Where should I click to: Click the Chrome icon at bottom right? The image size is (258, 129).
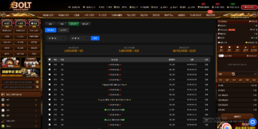click(227, 126)
